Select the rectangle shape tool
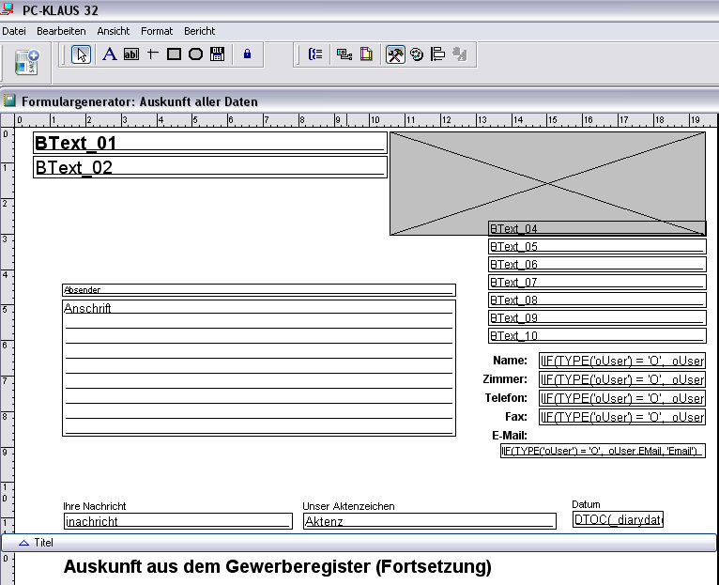Viewport: 719px width, 585px height. (174, 54)
